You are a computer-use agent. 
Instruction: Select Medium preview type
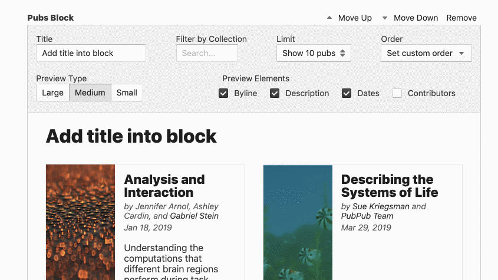(90, 93)
